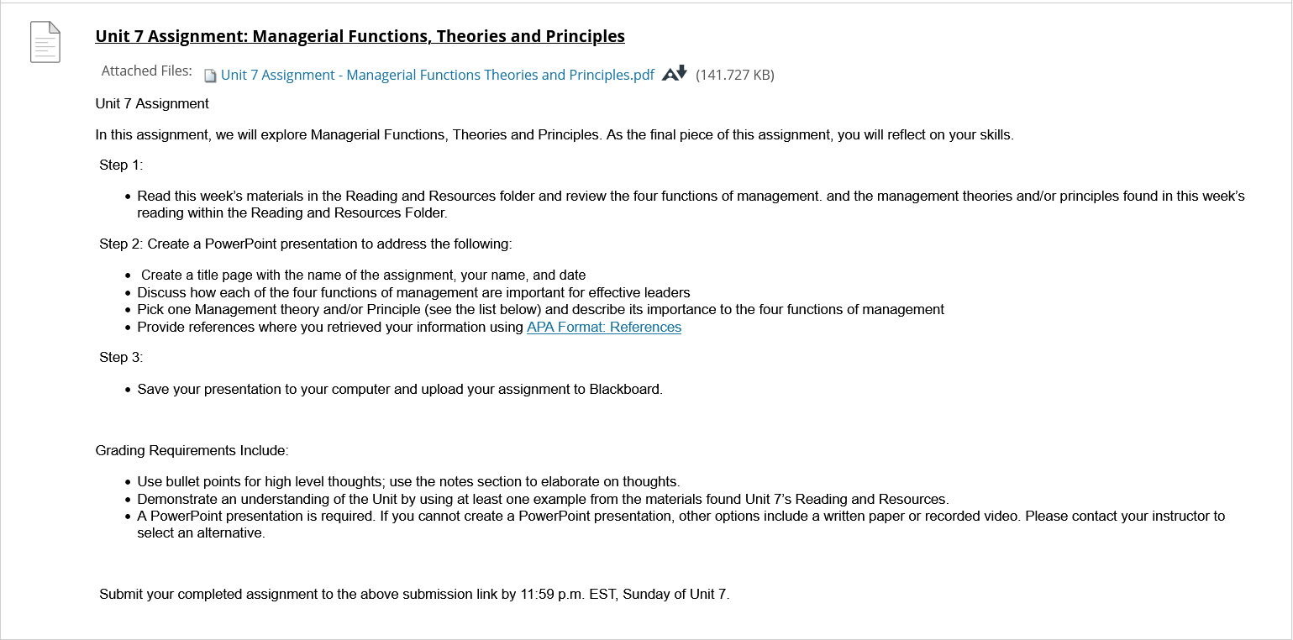This screenshot has height=640, width=1293.
Task: Click the A-down alternative formats icon
Action: [673, 74]
